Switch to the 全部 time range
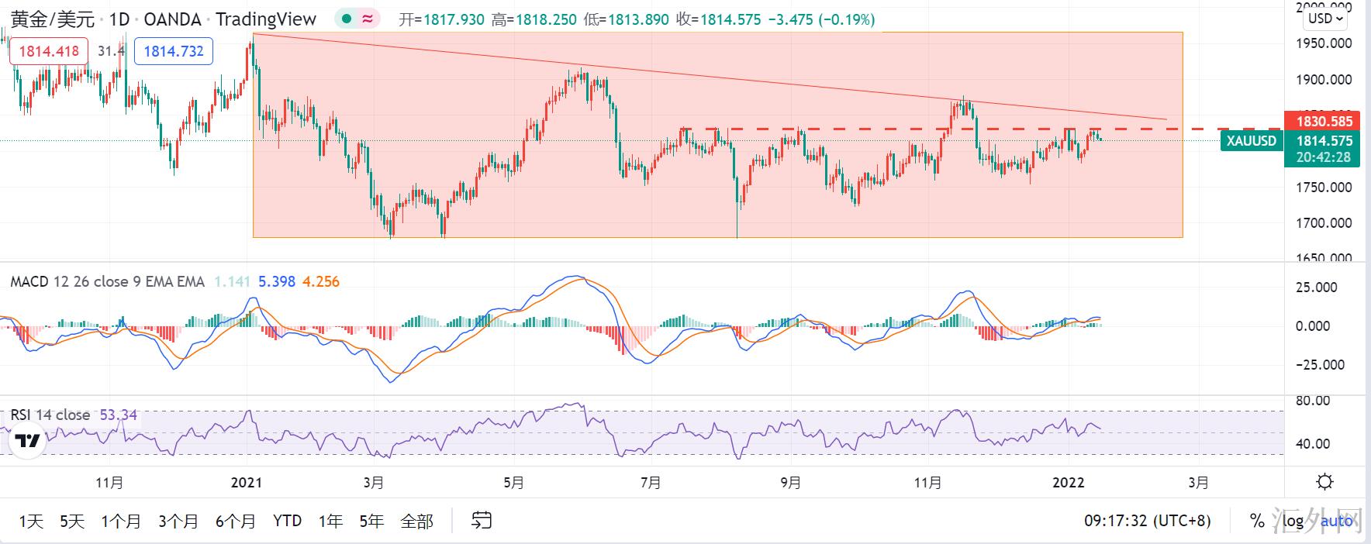The image size is (1371, 544). click(416, 522)
